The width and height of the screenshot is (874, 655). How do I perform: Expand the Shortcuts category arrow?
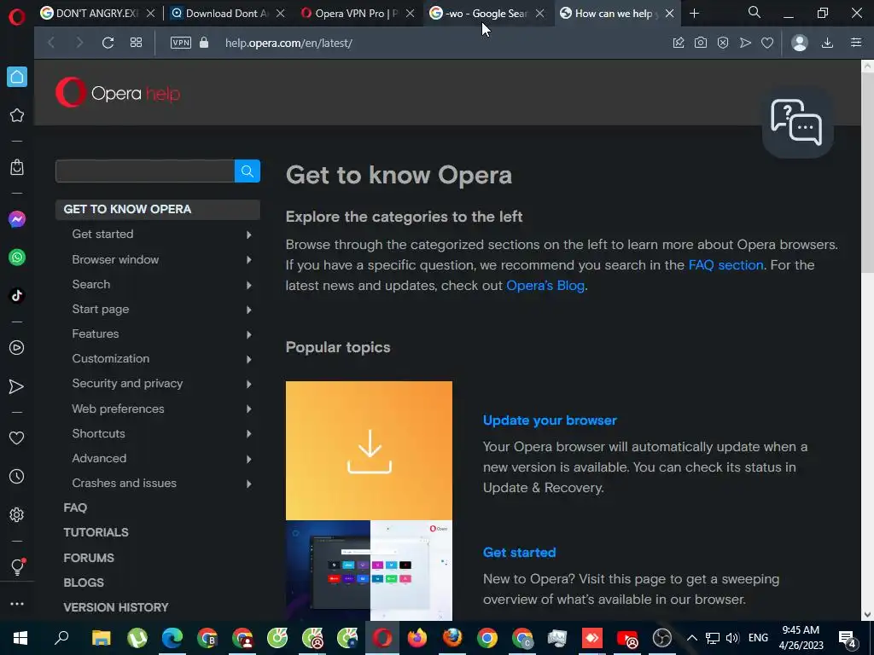(x=248, y=434)
